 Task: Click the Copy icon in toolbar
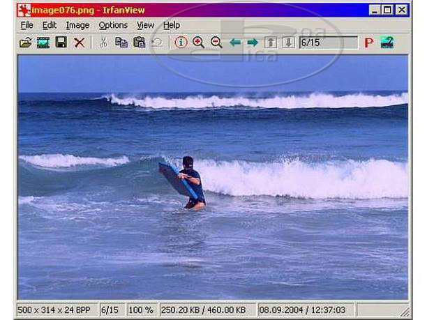(x=121, y=43)
